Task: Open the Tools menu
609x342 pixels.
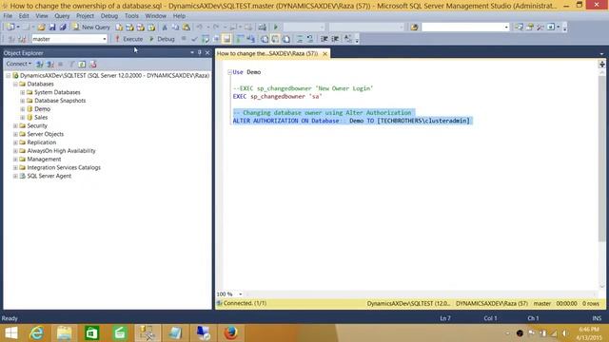Action: [x=131, y=16]
